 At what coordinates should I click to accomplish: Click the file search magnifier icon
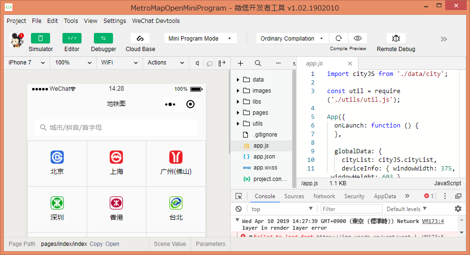[x=258, y=63]
